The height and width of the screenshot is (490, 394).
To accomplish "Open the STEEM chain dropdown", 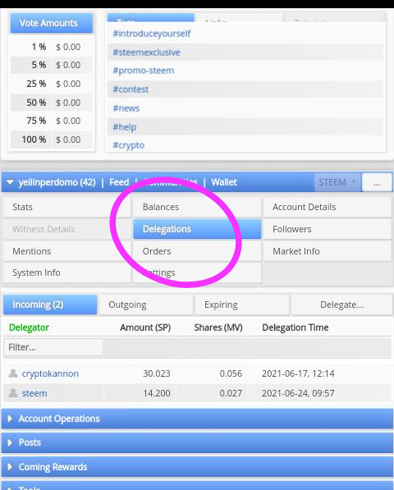I will (337, 182).
